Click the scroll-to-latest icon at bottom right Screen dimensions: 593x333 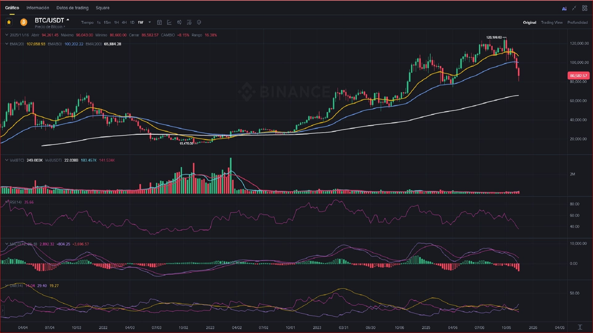580,327
